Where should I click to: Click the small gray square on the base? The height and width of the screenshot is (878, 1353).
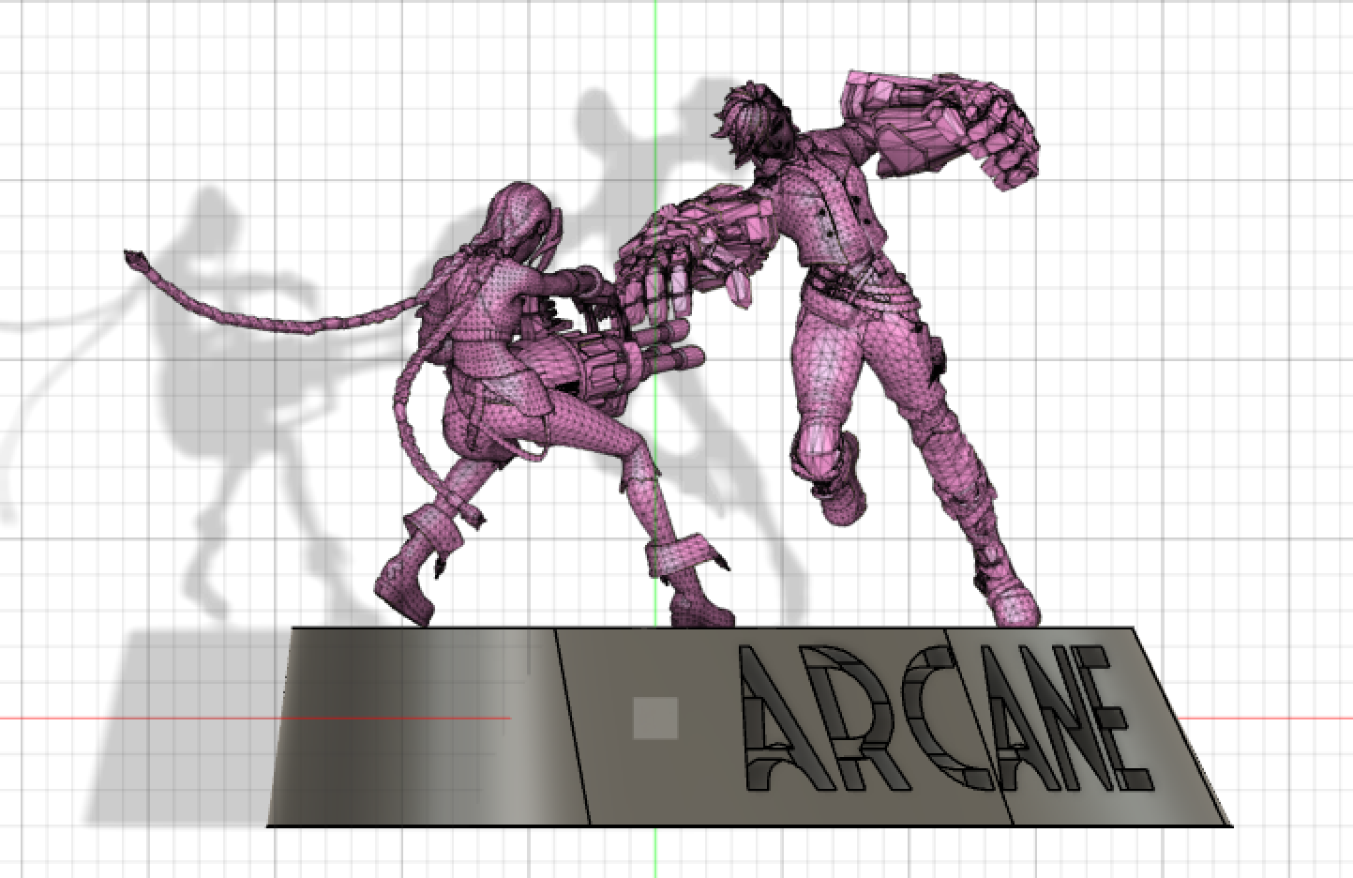pos(655,719)
